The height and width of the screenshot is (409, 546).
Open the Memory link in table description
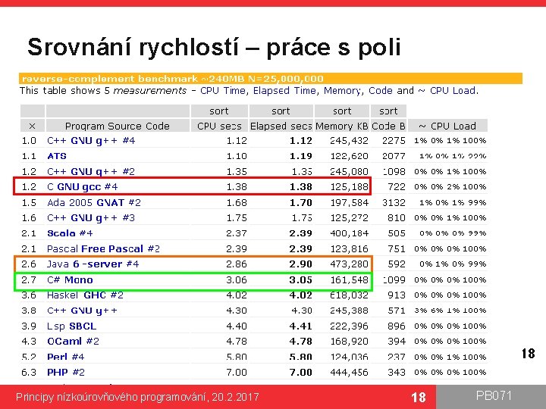tap(343, 91)
